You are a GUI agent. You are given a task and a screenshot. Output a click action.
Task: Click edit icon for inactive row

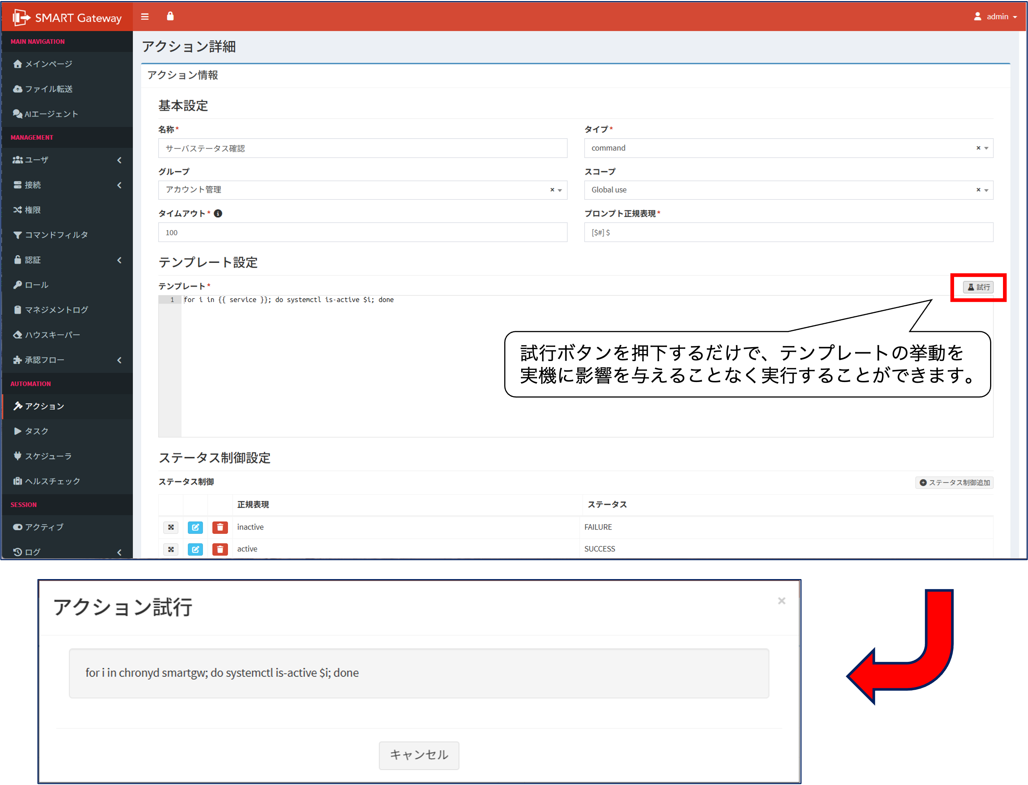[195, 528]
